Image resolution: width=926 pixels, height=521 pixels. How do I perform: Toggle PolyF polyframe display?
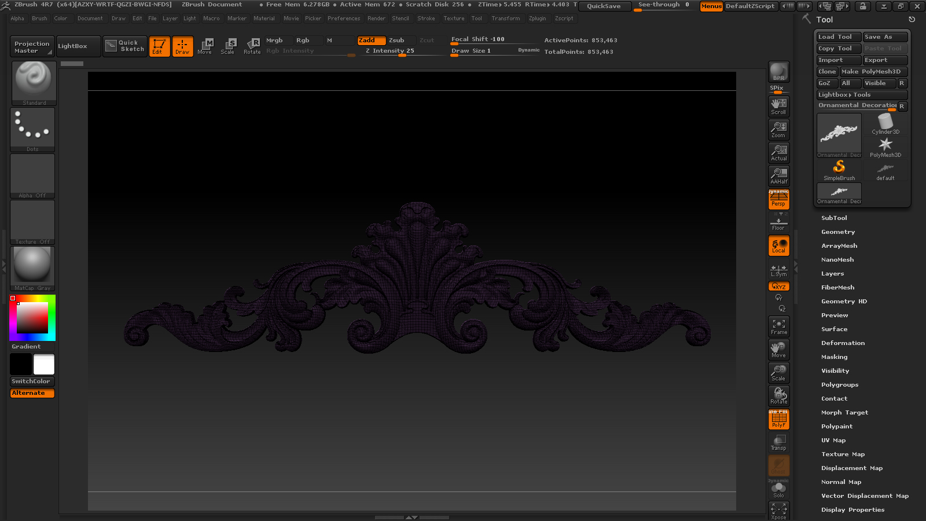coord(778,419)
